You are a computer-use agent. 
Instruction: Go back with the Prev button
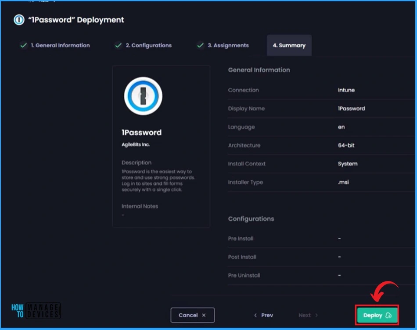point(263,315)
